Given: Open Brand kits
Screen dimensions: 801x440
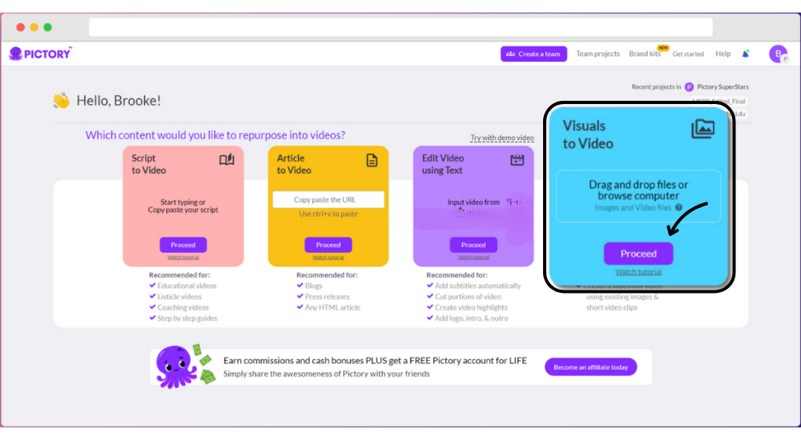Looking at the screenshot, I should point(645,54).
